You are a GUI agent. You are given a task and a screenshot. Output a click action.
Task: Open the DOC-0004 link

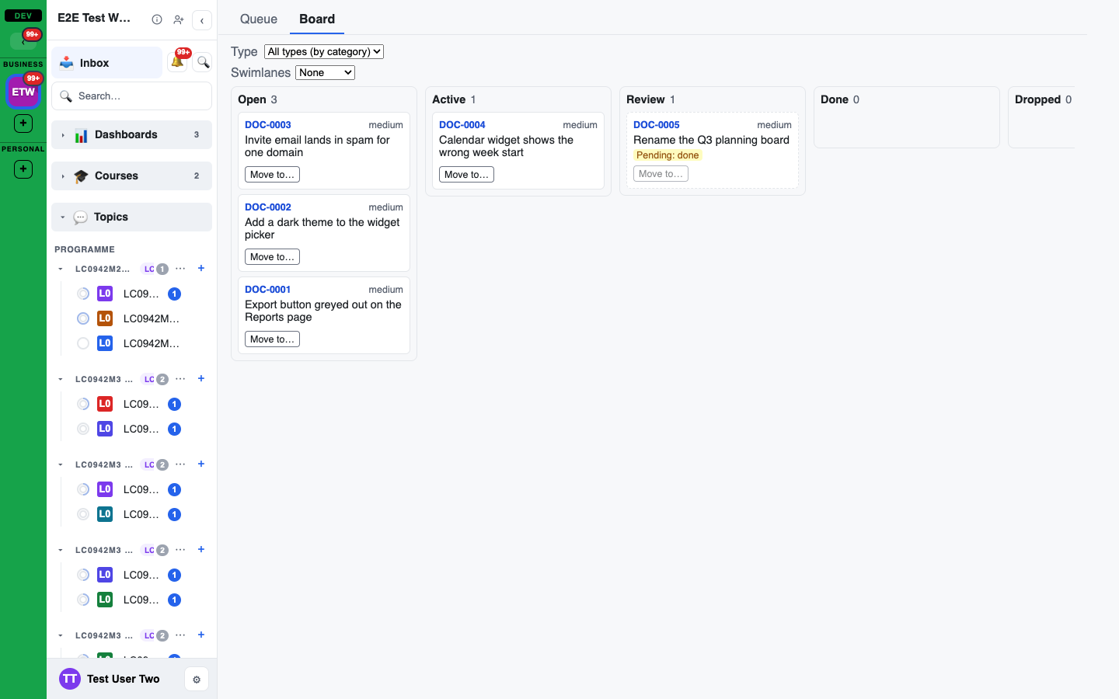point(462,124)
